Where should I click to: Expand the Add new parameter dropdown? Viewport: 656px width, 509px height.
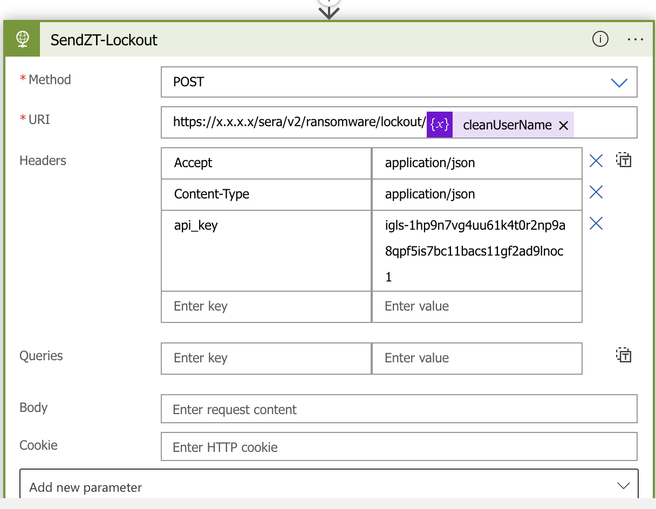tap(623, 485)
